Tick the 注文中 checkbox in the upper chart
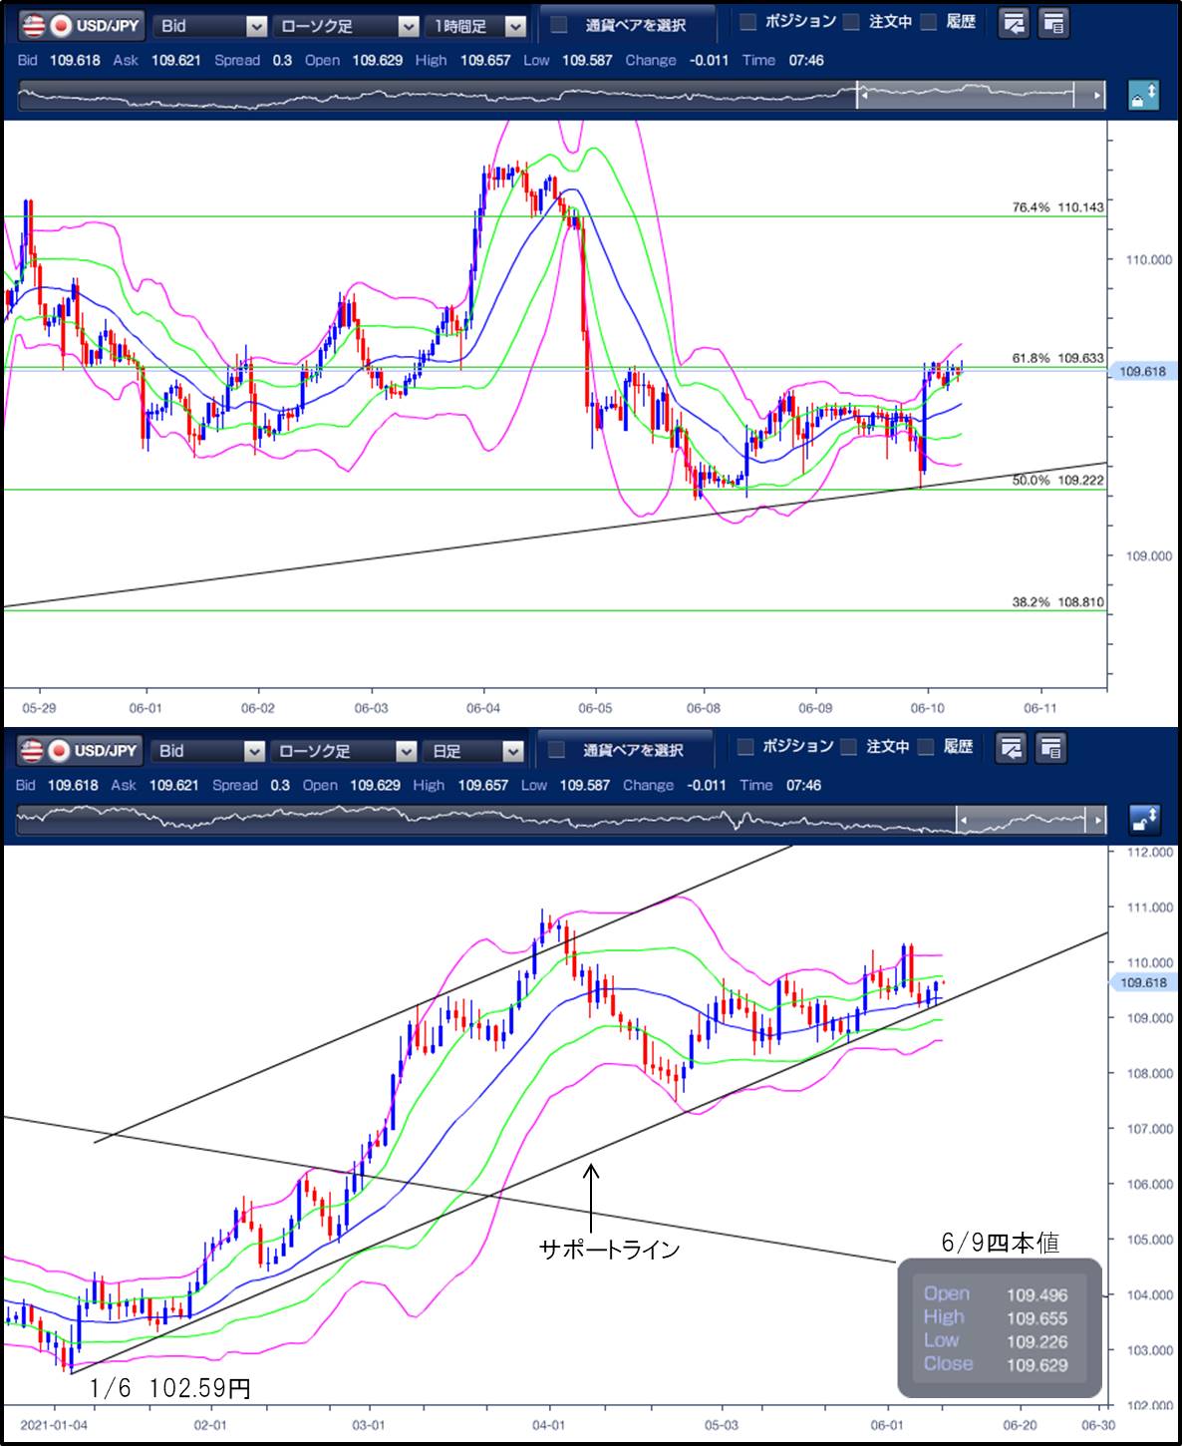Image resolution: width=1182 pixels, height=1446 pixels. point(851,22)
